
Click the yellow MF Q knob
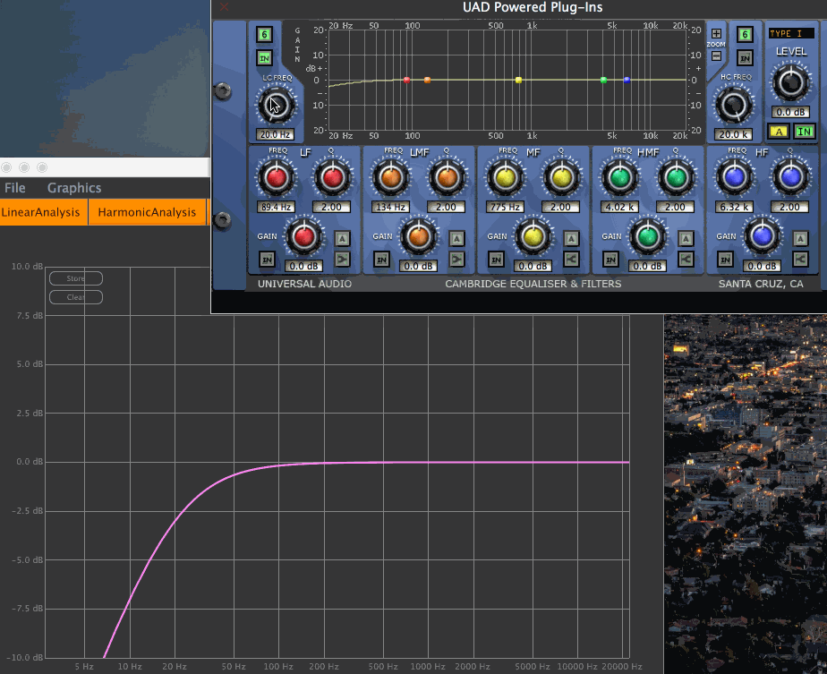pyautogui.click(x=561, y=178)
